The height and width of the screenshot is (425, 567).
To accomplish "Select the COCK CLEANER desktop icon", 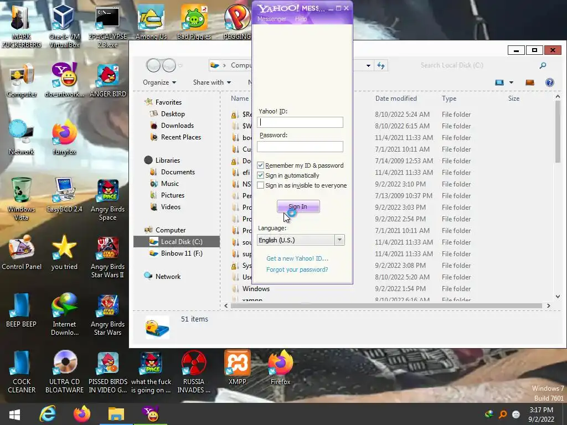I will pyautogui.click(x=22, y=371).
